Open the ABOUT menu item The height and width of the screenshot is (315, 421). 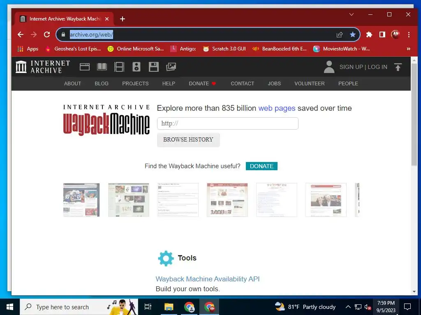[x=72, y=84]
